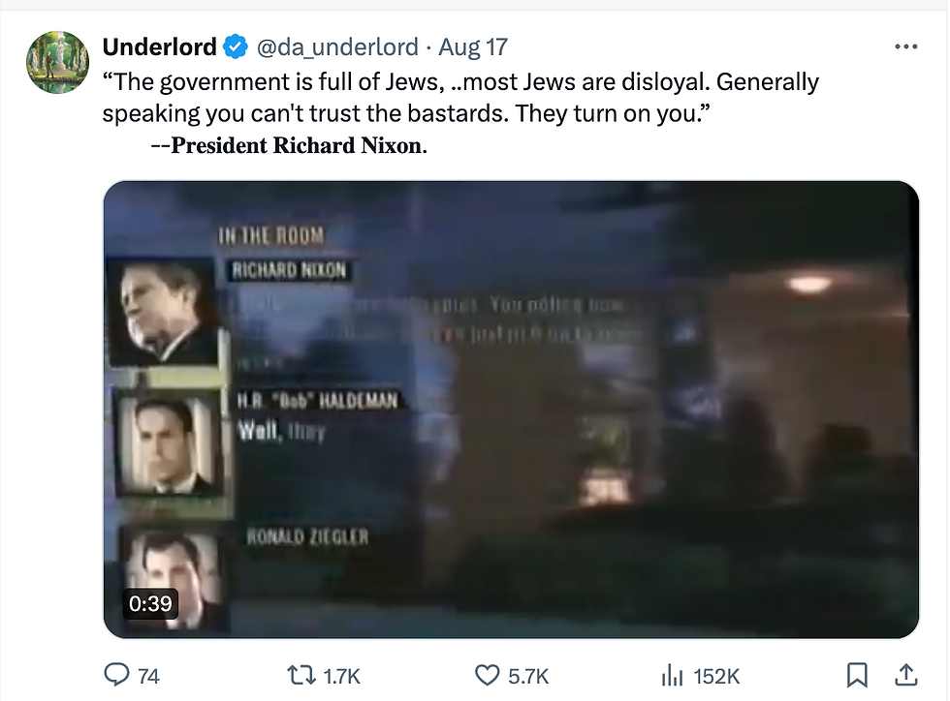This screenshot has width=950, height=701.
Task: Click the 5.7K likes count
Action: click(x=528, y=676)
